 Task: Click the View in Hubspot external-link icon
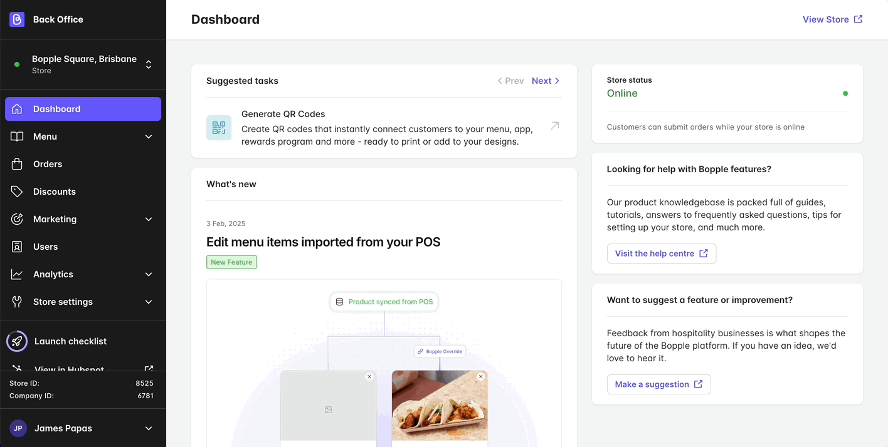coord(149,369)
